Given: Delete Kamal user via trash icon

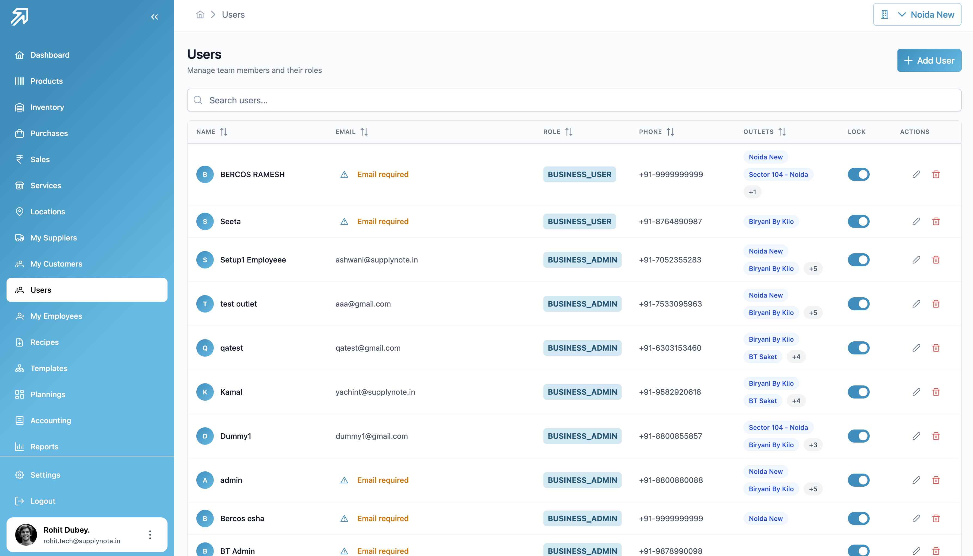Looking at the screenshot, I should coord(935,392).
